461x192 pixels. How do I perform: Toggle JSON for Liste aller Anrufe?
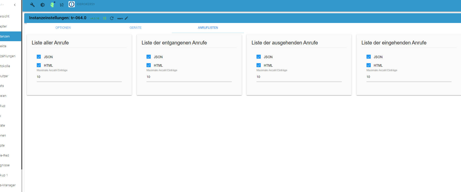39,57
